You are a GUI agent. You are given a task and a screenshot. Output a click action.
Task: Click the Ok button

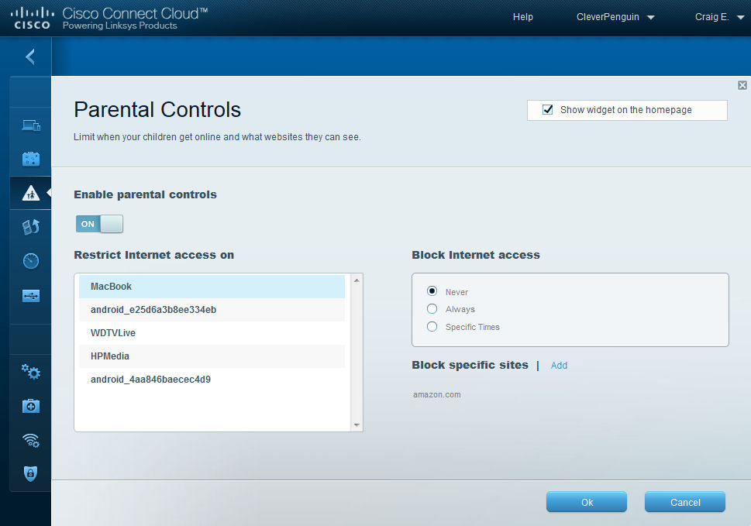point(587,502)
